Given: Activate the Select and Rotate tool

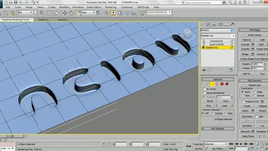Looking at the screenshot, I should tap(71, 13).
